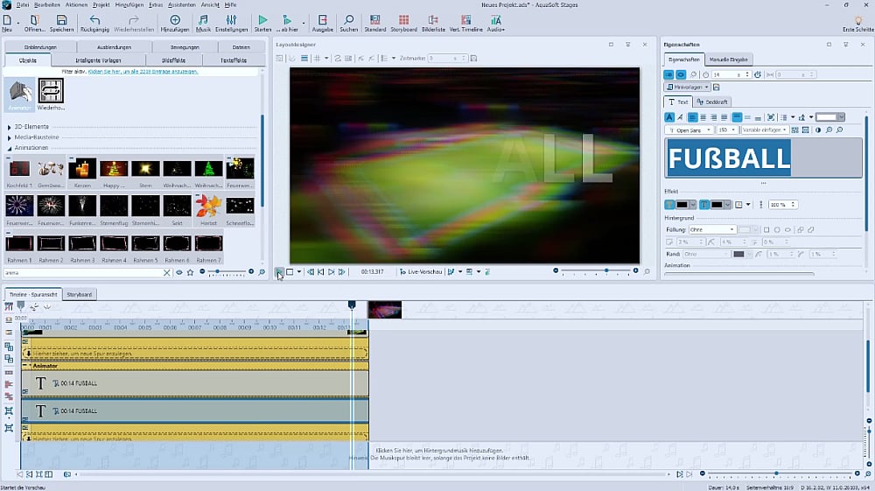The height and width of the screenshot is (491, 875).
Task: Click the Rückgängig undo icon
Action: (95, 19)
